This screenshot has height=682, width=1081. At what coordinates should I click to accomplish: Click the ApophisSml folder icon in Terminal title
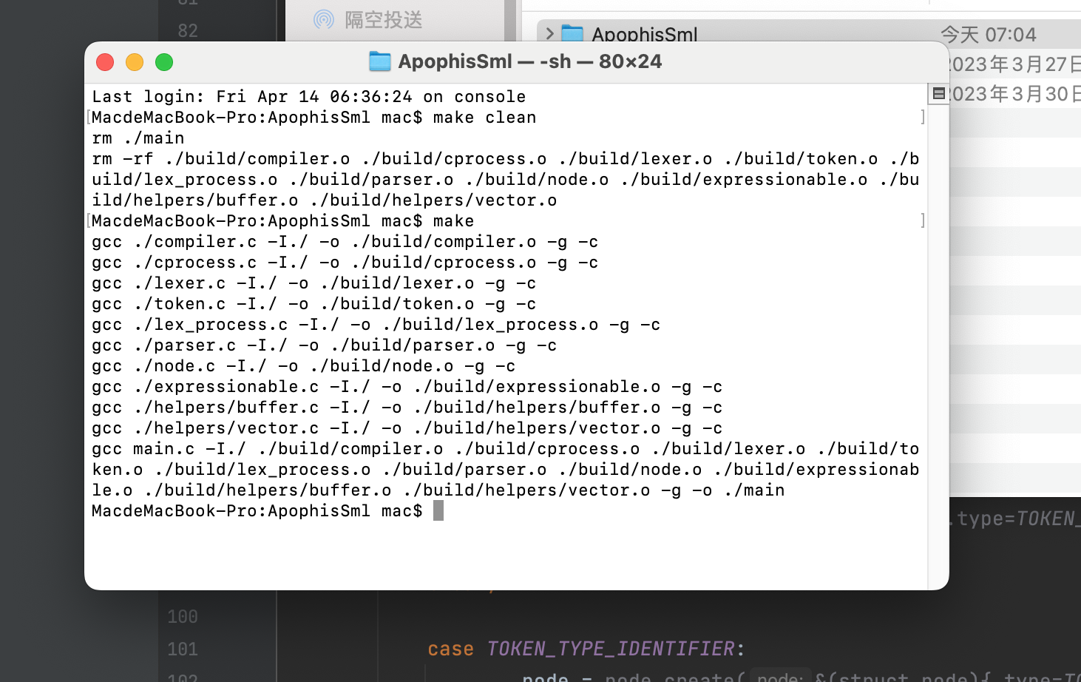tap(379, 61)
